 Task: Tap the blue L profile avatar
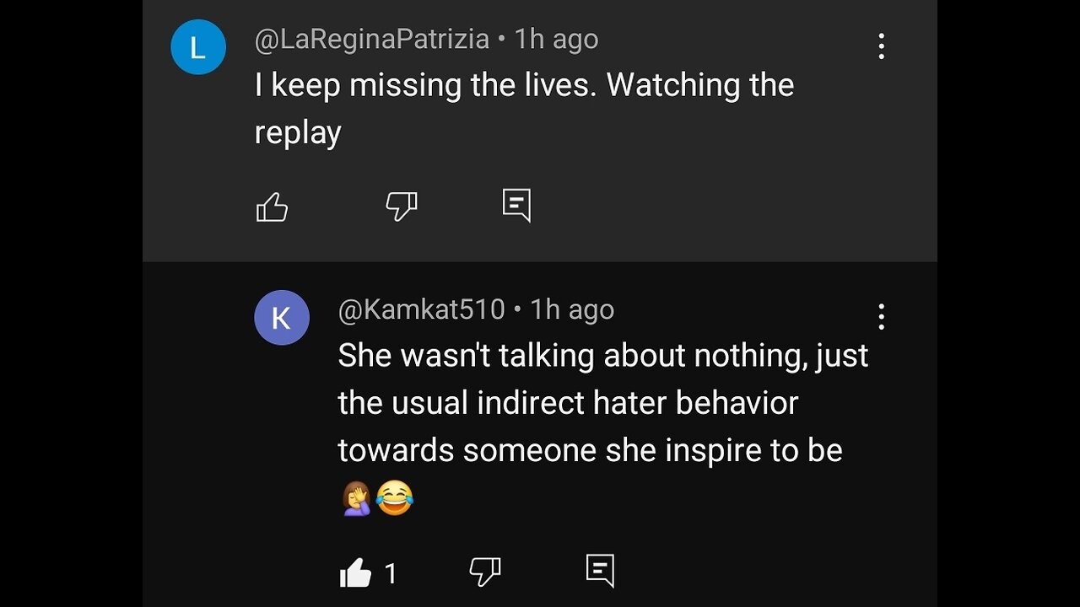198,47
